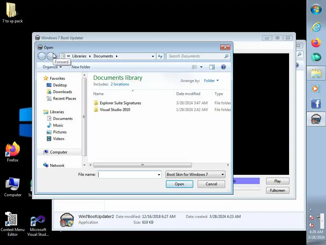Expand the views options arrow

pos(201,67)
